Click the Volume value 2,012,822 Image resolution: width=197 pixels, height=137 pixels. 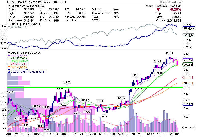point(174,20)
